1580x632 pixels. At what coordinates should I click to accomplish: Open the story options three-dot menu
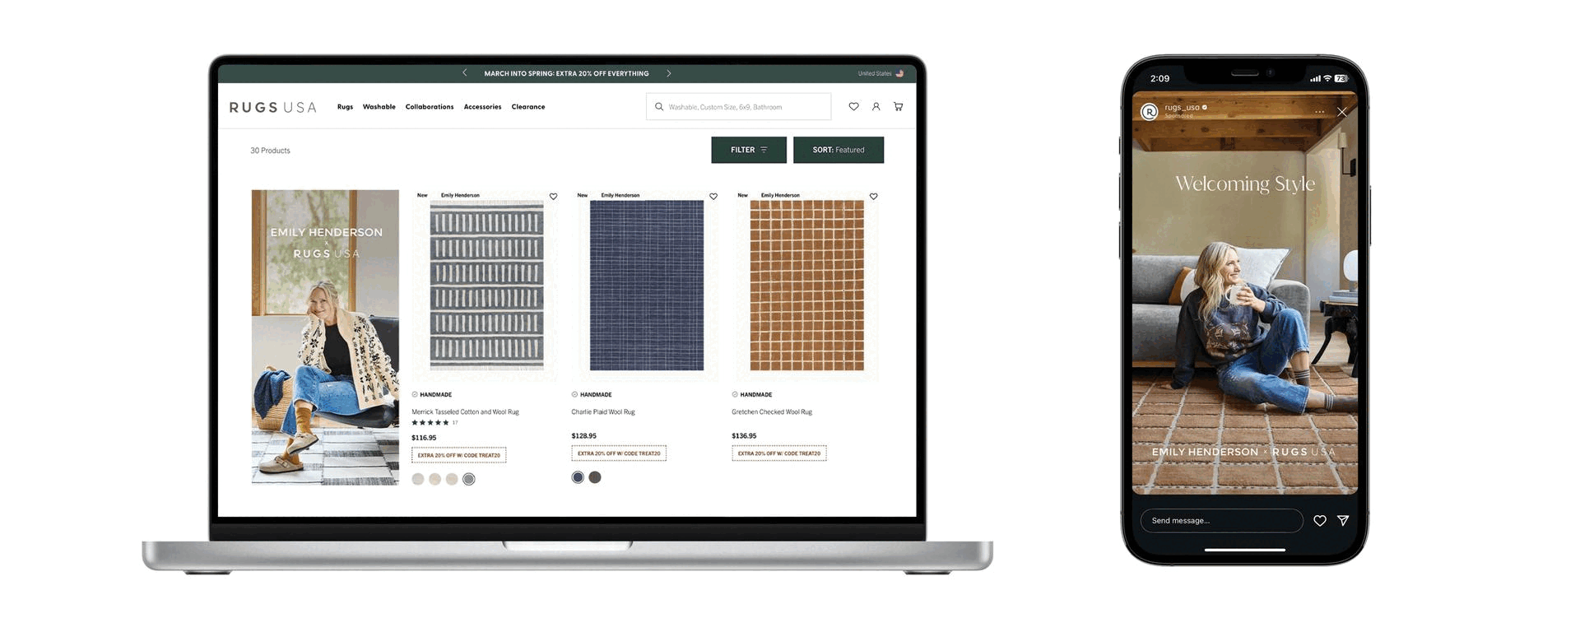click(1319, 112)
